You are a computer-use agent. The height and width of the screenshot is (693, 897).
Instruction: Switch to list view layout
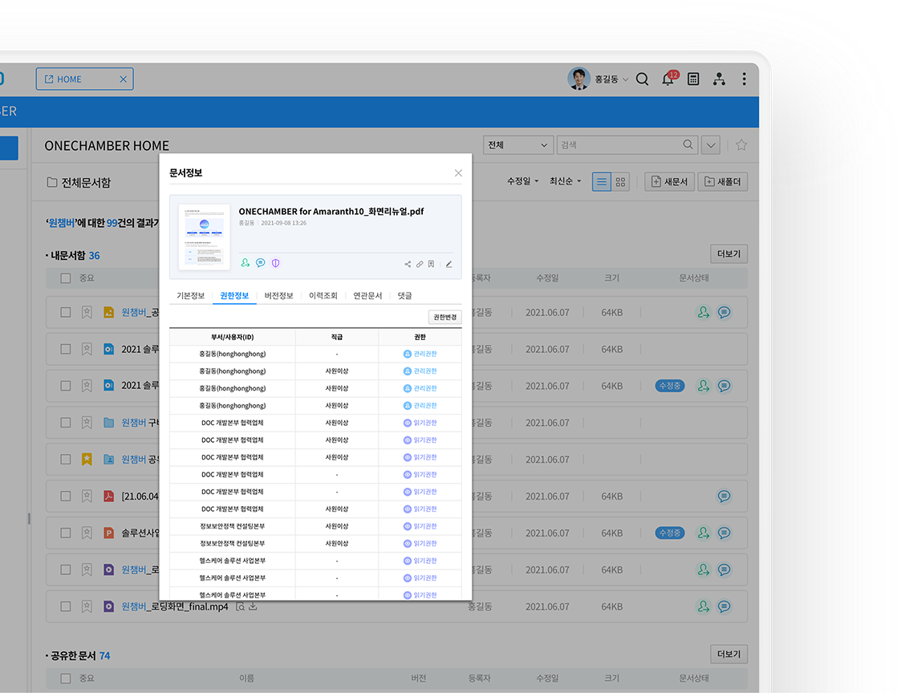coord(601,182)
